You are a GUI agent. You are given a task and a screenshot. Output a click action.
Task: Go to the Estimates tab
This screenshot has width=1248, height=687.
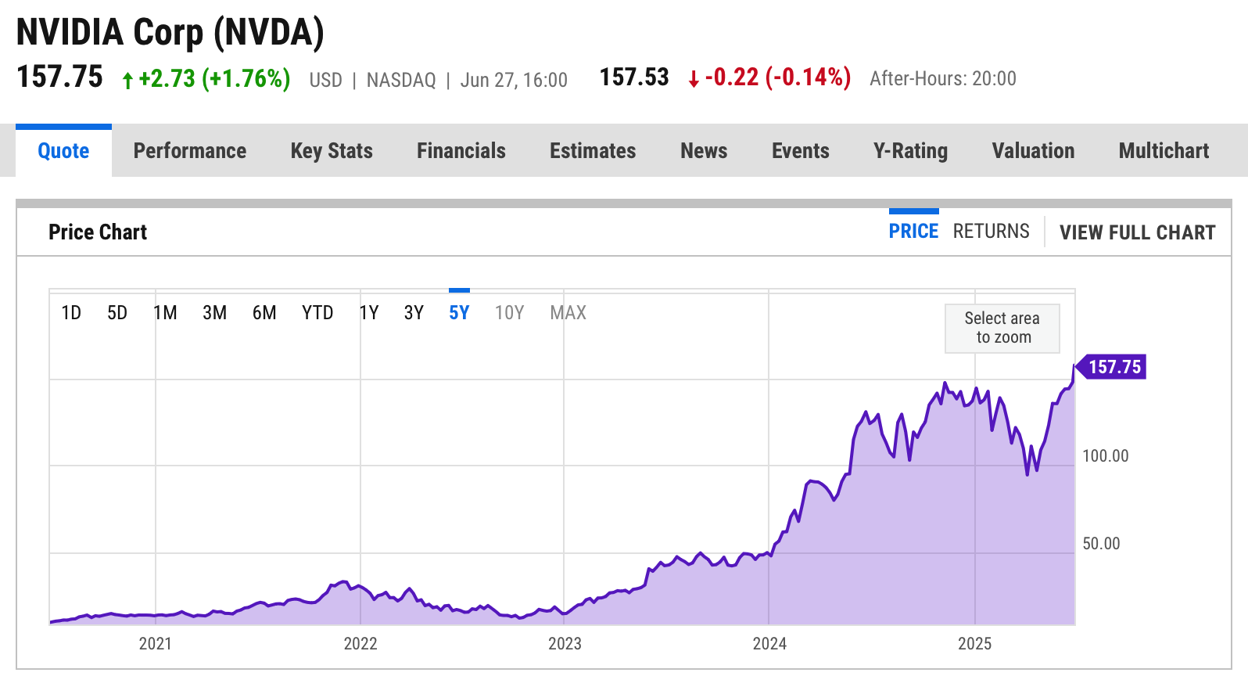tap(593, 150)
